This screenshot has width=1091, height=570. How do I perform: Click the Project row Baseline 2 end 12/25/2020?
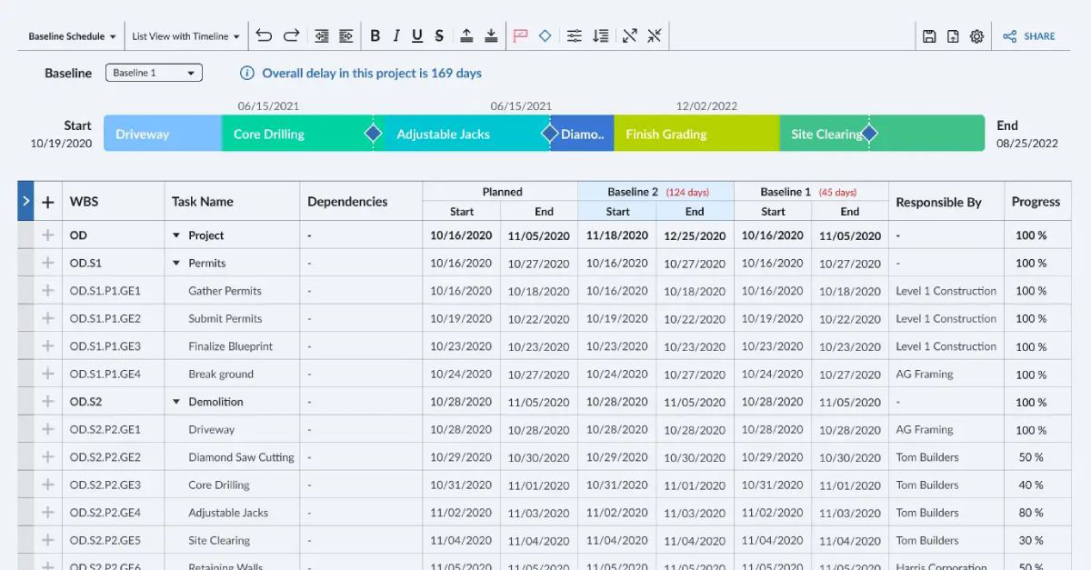coord(695,235)
